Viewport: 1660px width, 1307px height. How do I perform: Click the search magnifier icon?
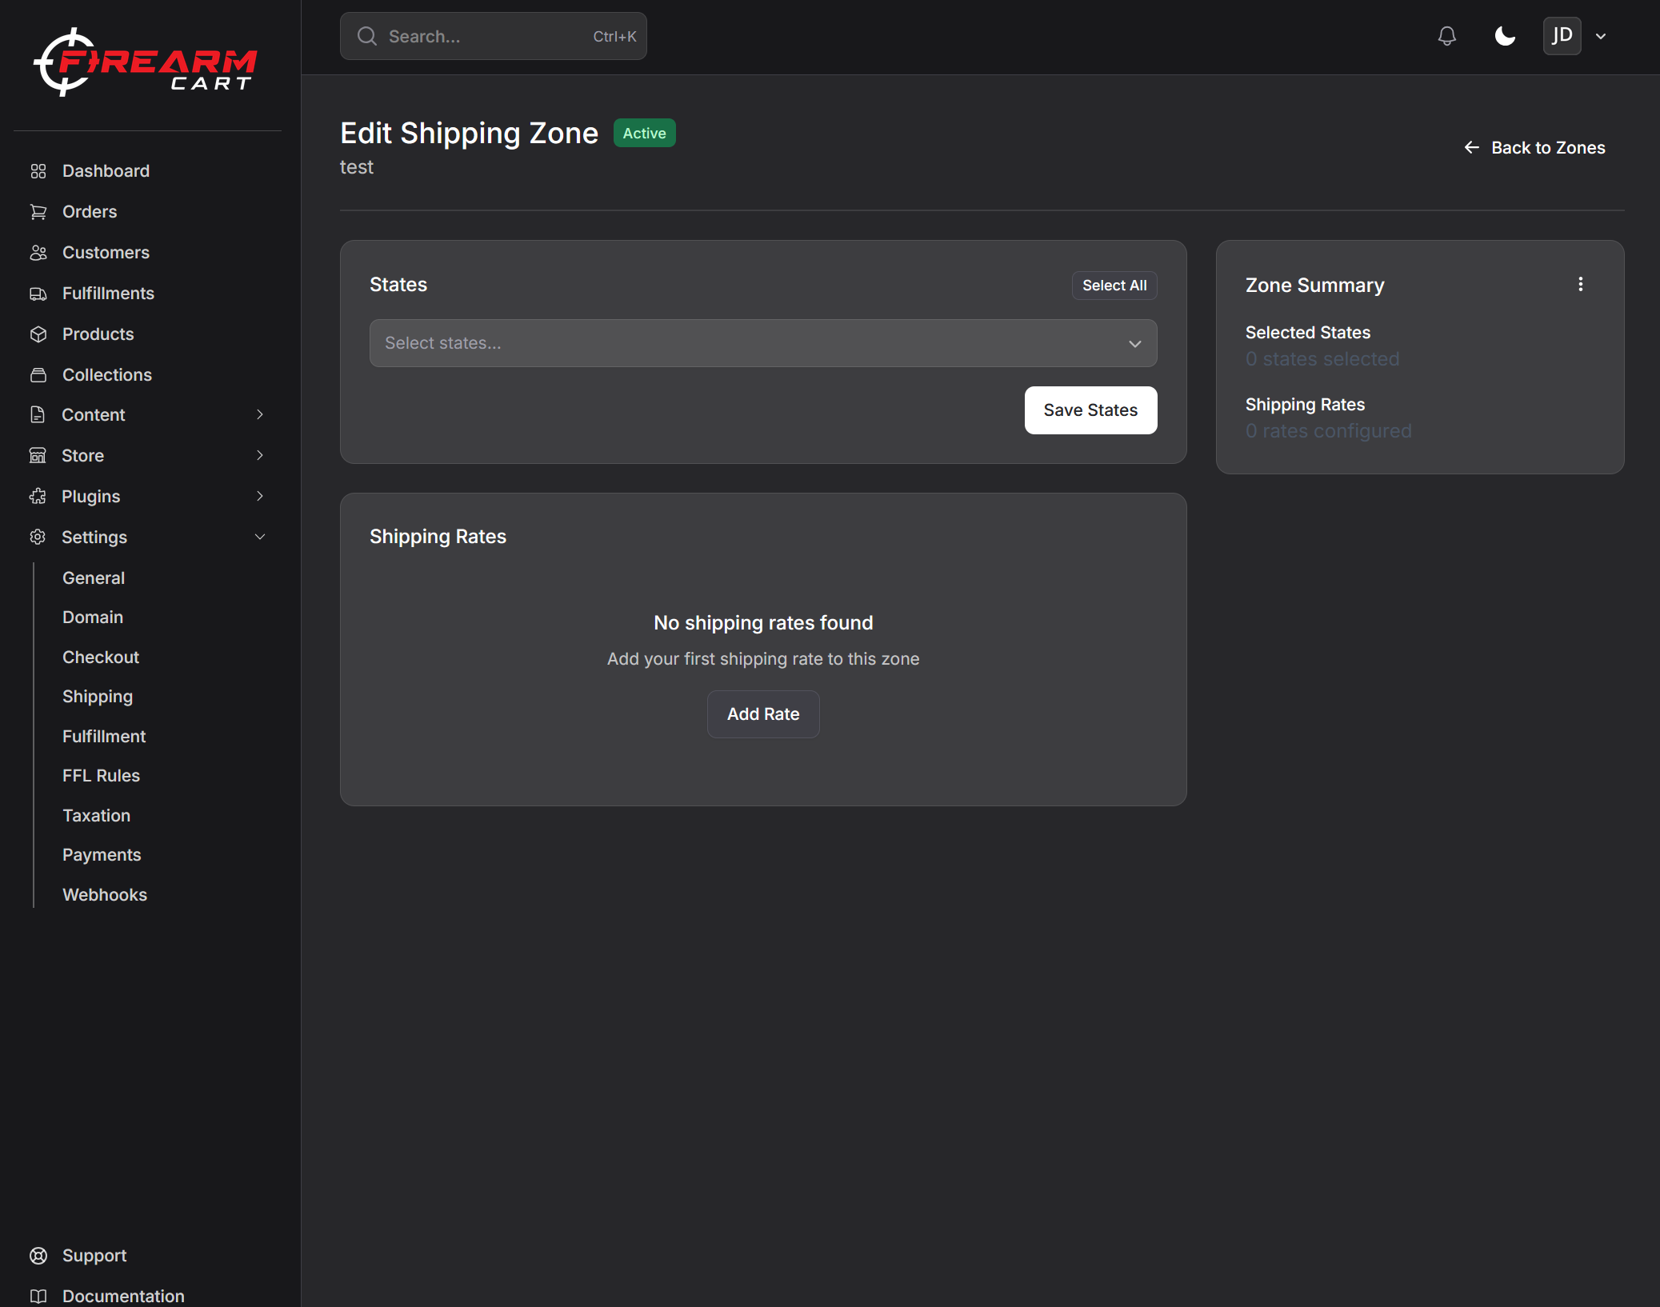(x=367, y=36)
